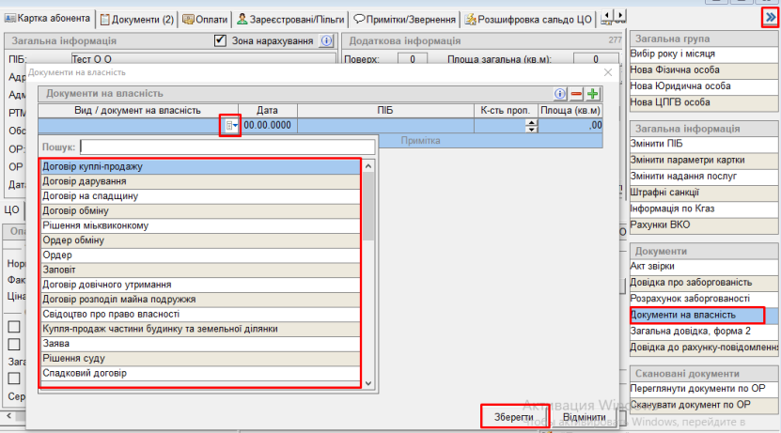Open the document type dropdown arrow
Viewport: 781px width, 433px height.
(230, 125)
